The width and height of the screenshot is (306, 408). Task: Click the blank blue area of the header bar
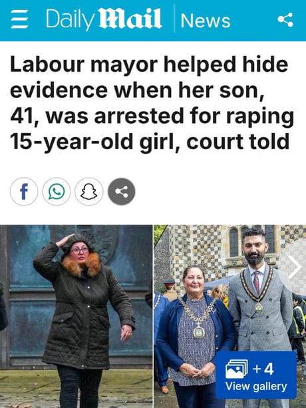click(x=253, y=20)
